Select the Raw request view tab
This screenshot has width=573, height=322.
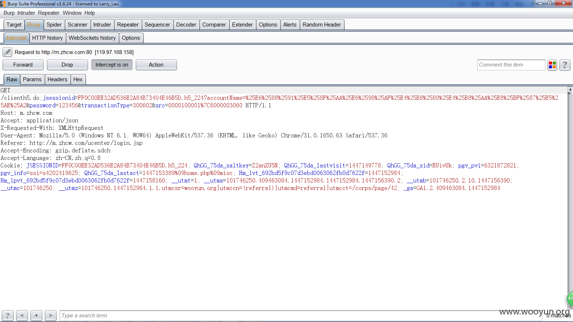tap(12, 79)
